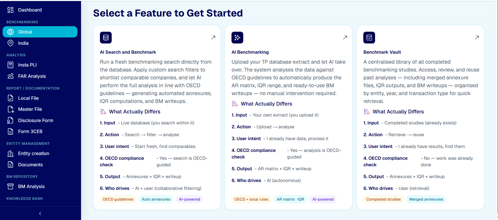Click 'AI + user (collaborative filtering)' text
Image resolution: width=498 pixels, height=220 pixels.
click(168, 188)
